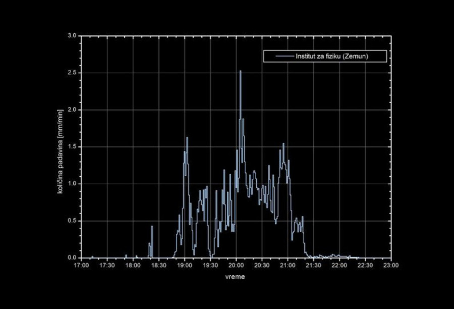Click the 17:00 x-axis tick label
The image size is (454, 309).
81,265
